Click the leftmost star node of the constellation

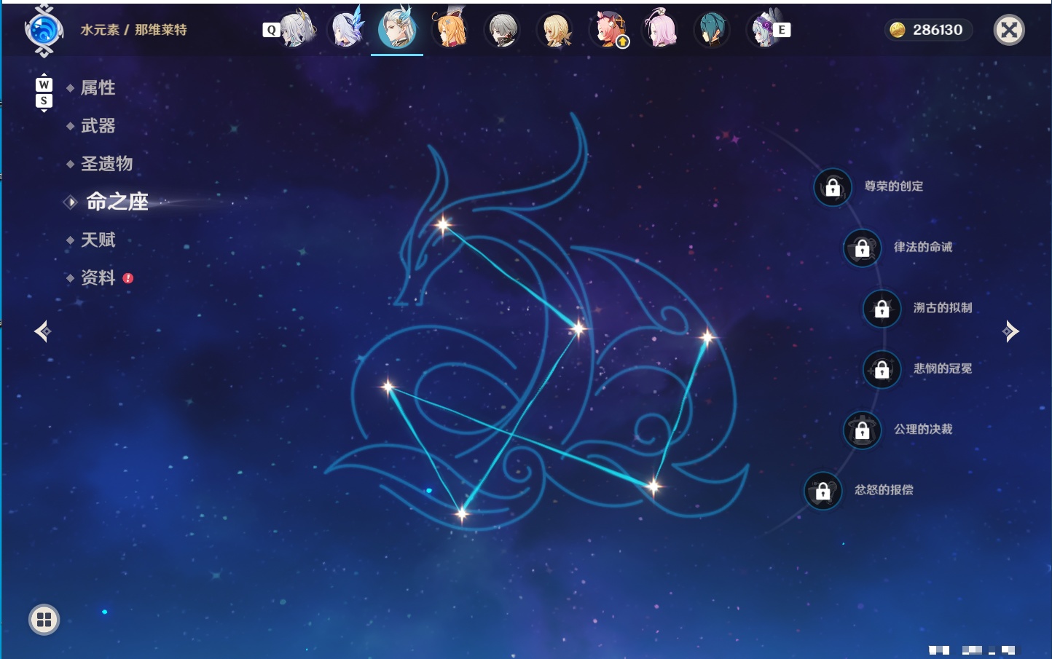(x=388, y=387)
